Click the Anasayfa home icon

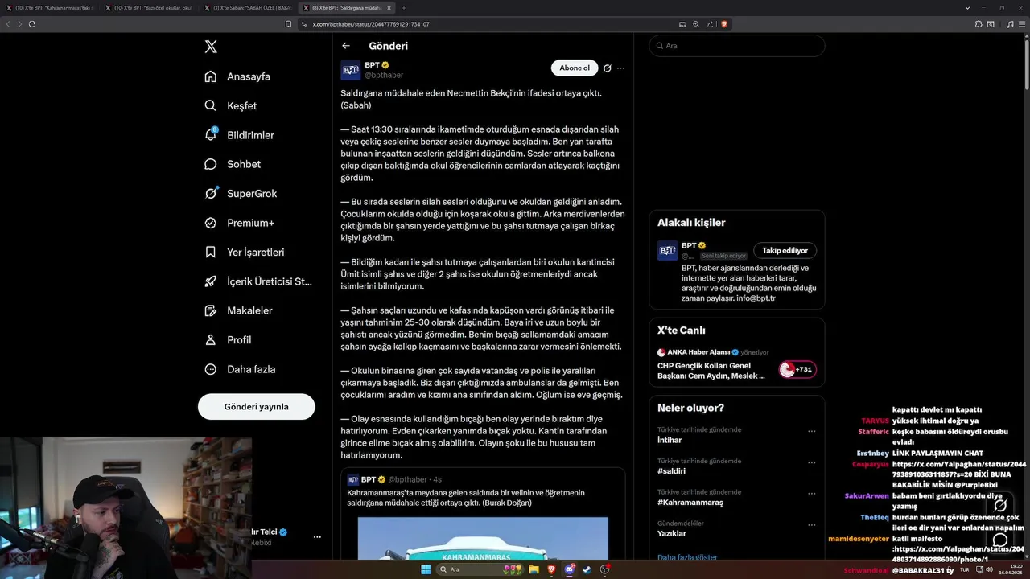tap(211, 76)
